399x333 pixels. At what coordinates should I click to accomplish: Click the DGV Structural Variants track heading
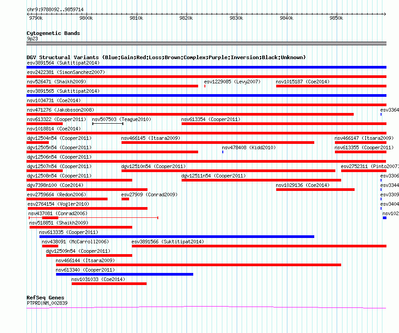166,57
